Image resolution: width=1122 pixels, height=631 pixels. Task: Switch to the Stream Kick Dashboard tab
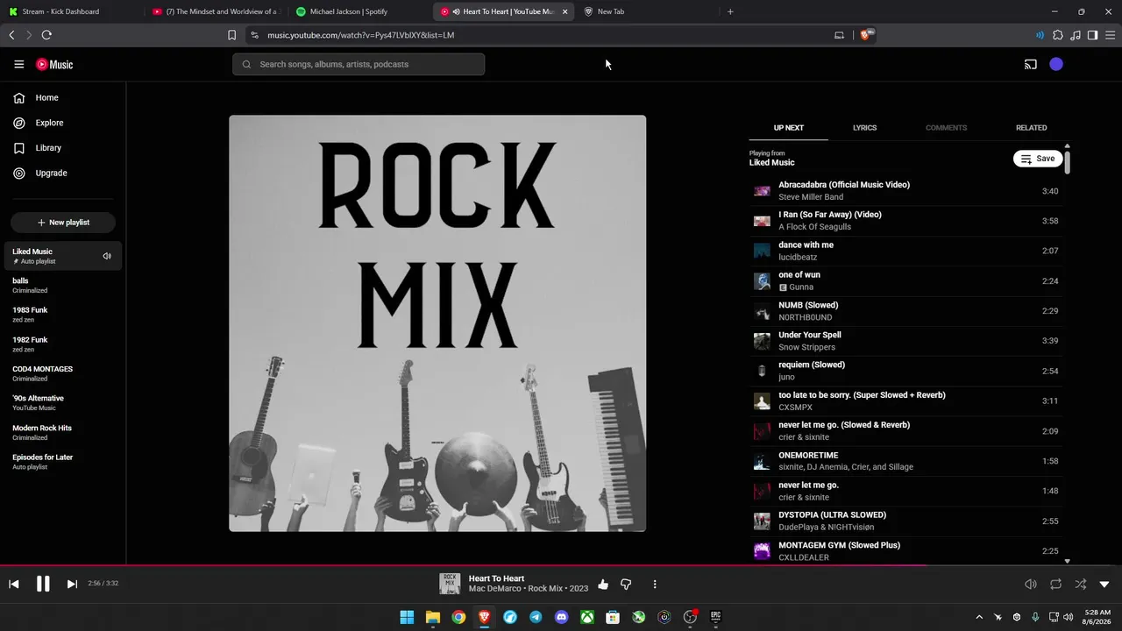click(x=70, y=11)
